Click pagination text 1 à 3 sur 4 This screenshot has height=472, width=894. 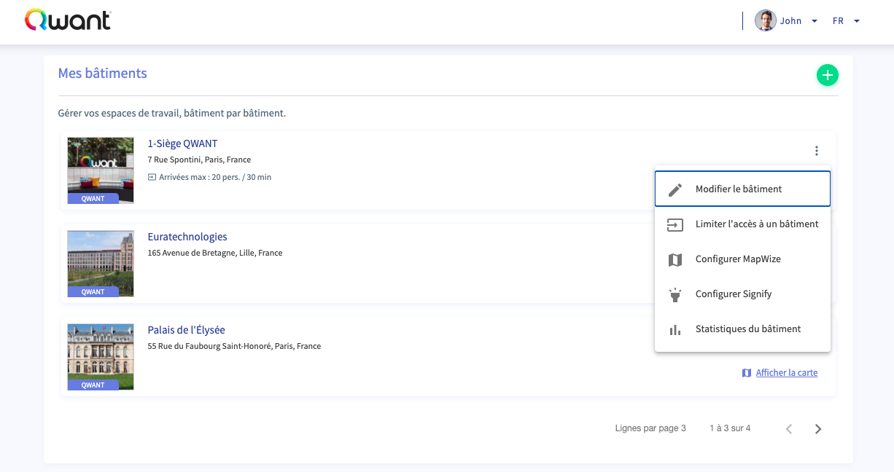pyautogui.click(x=730, y=428)
